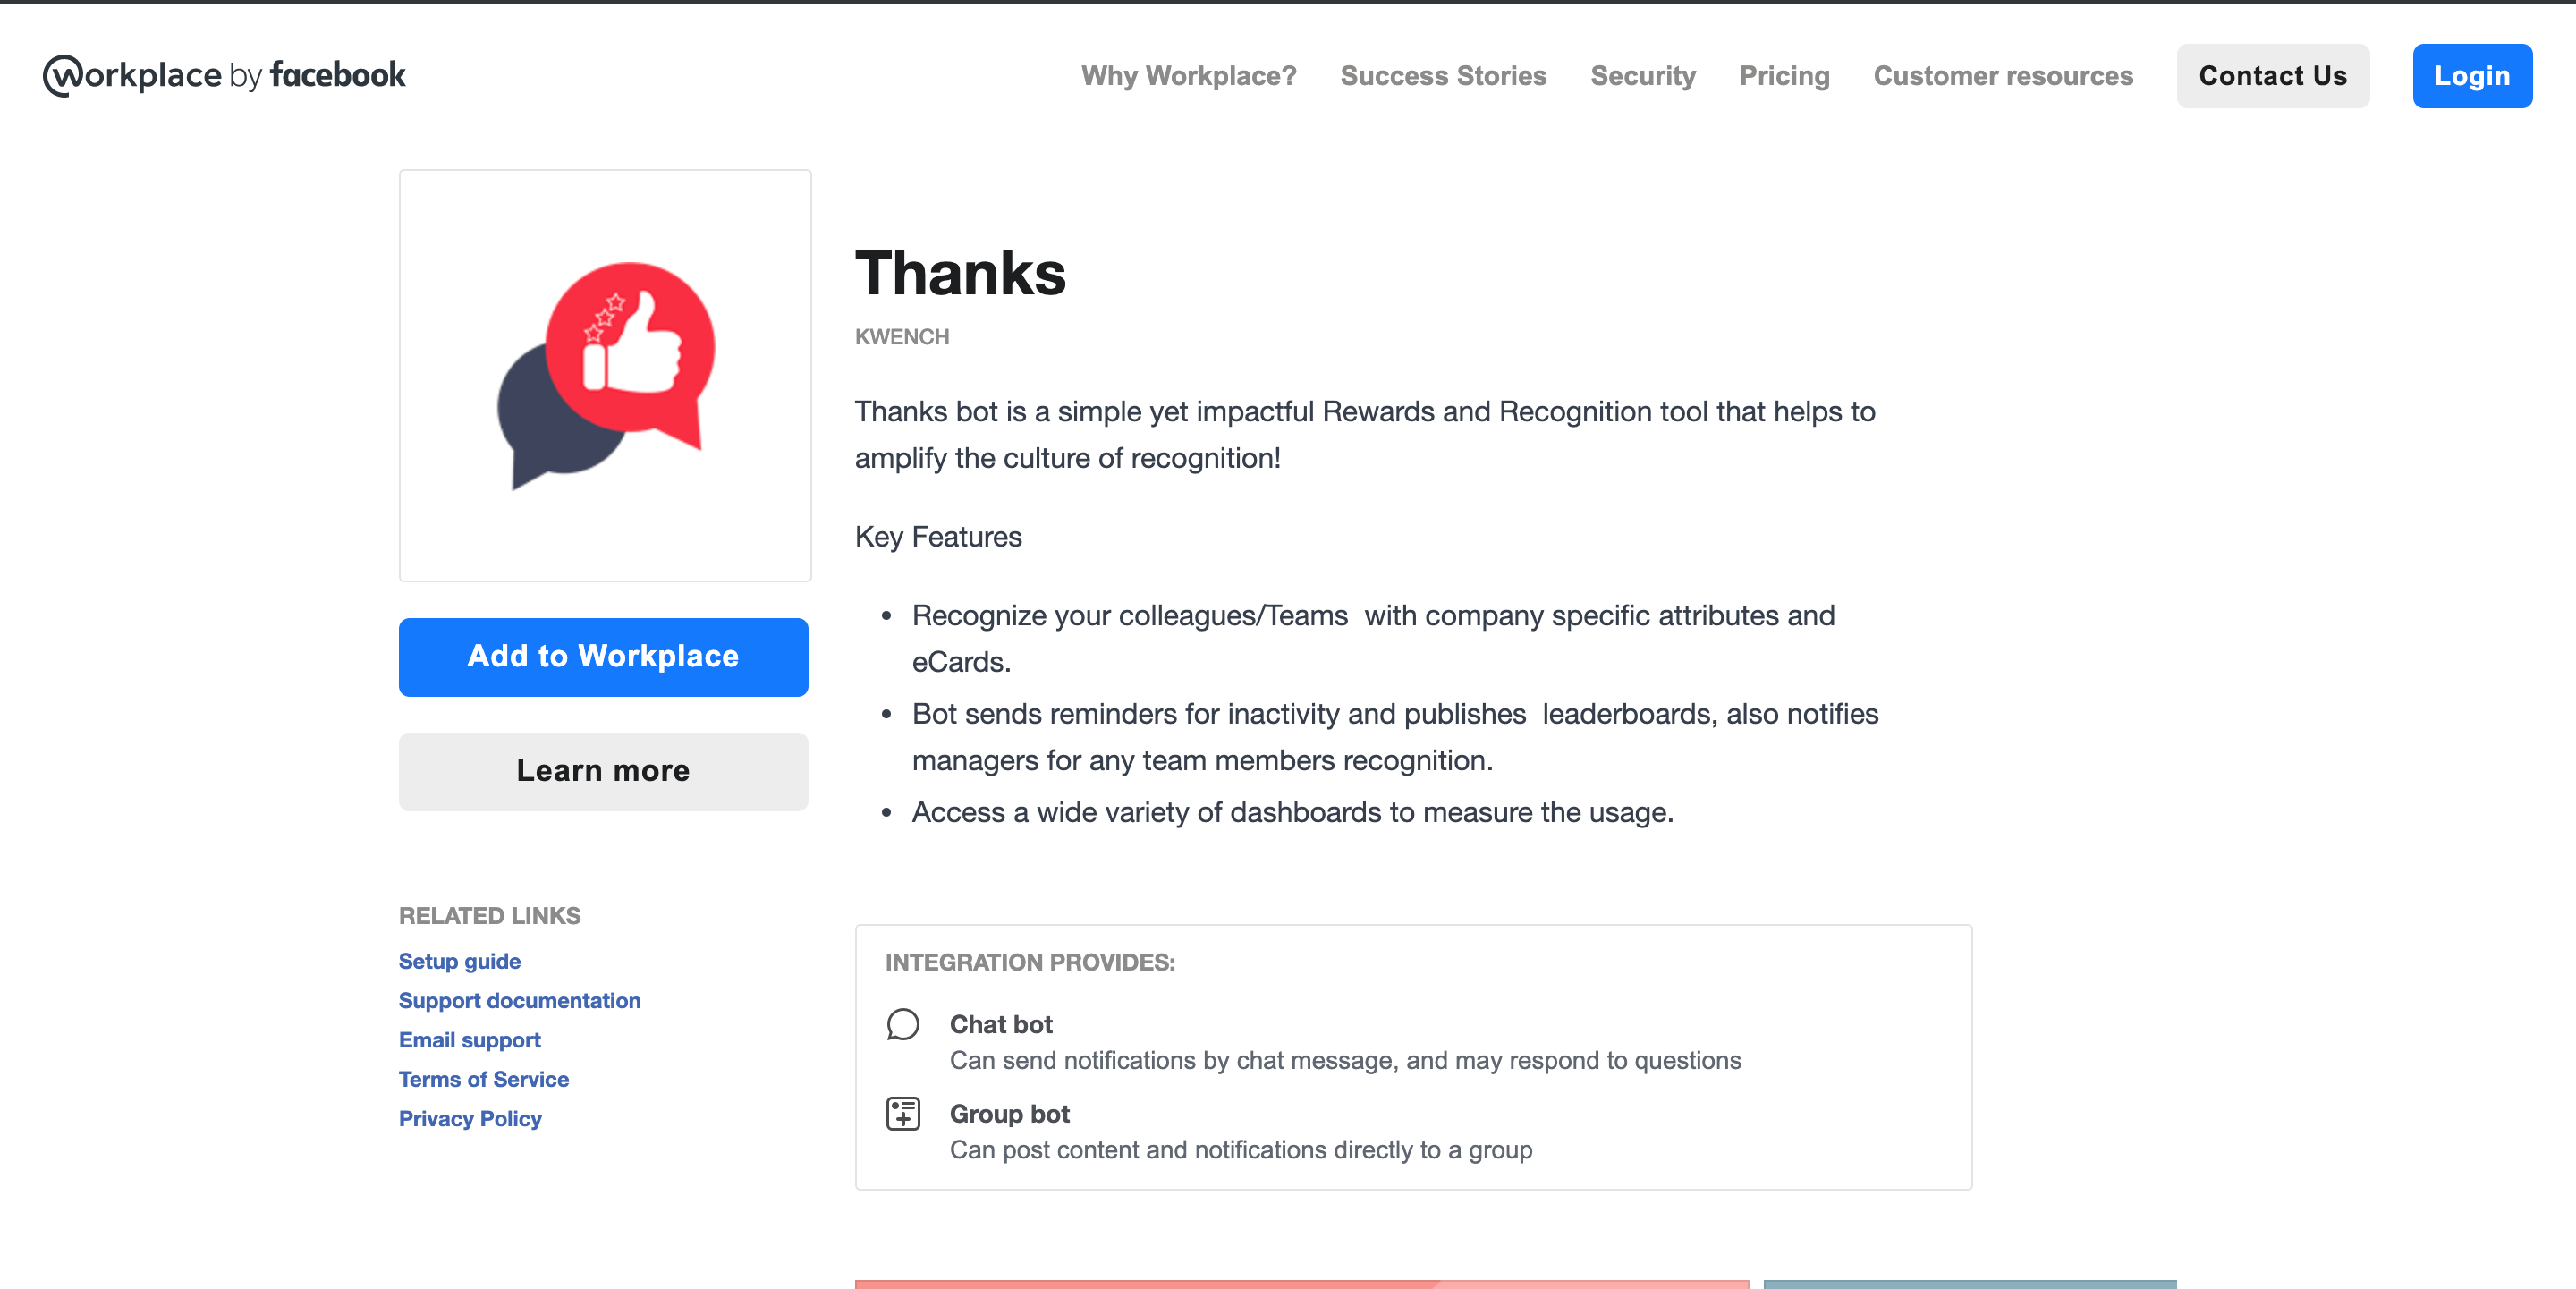This screenshot has width=2576, height=1289.
Task: Open the Success Stories page
Action: [1443, 76]
